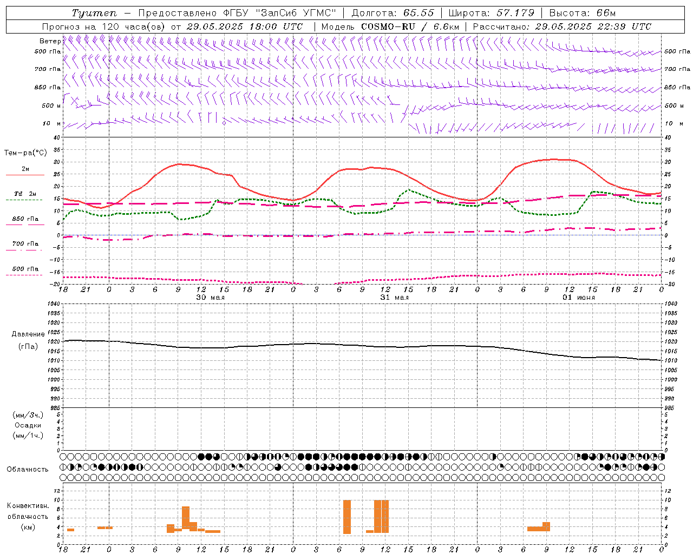Click the "Ветер" wind panel label
Viewport: 693px width, 554px height.
click(50, 41)
